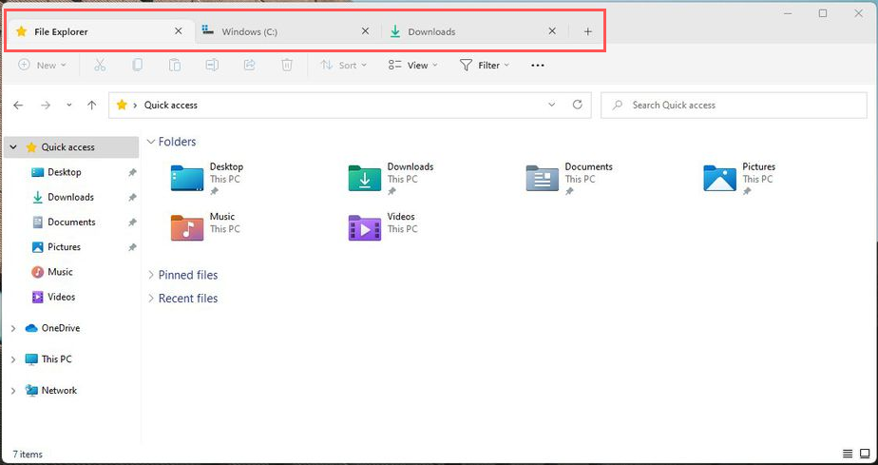The height and width of the screenshot is (465, 878).
Task: Click the Rename icon in toolbar
Action: click(212, 65)
